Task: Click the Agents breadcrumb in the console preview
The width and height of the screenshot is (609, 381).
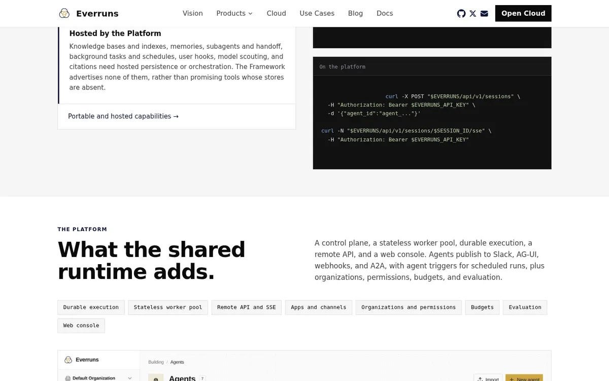Action: click(x=177, y=362)
